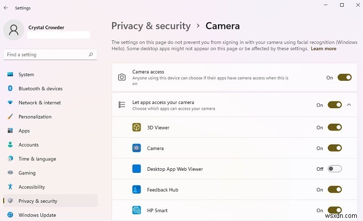
Task: Toggle HP Smart camera access off
Action: click(335, 210)
